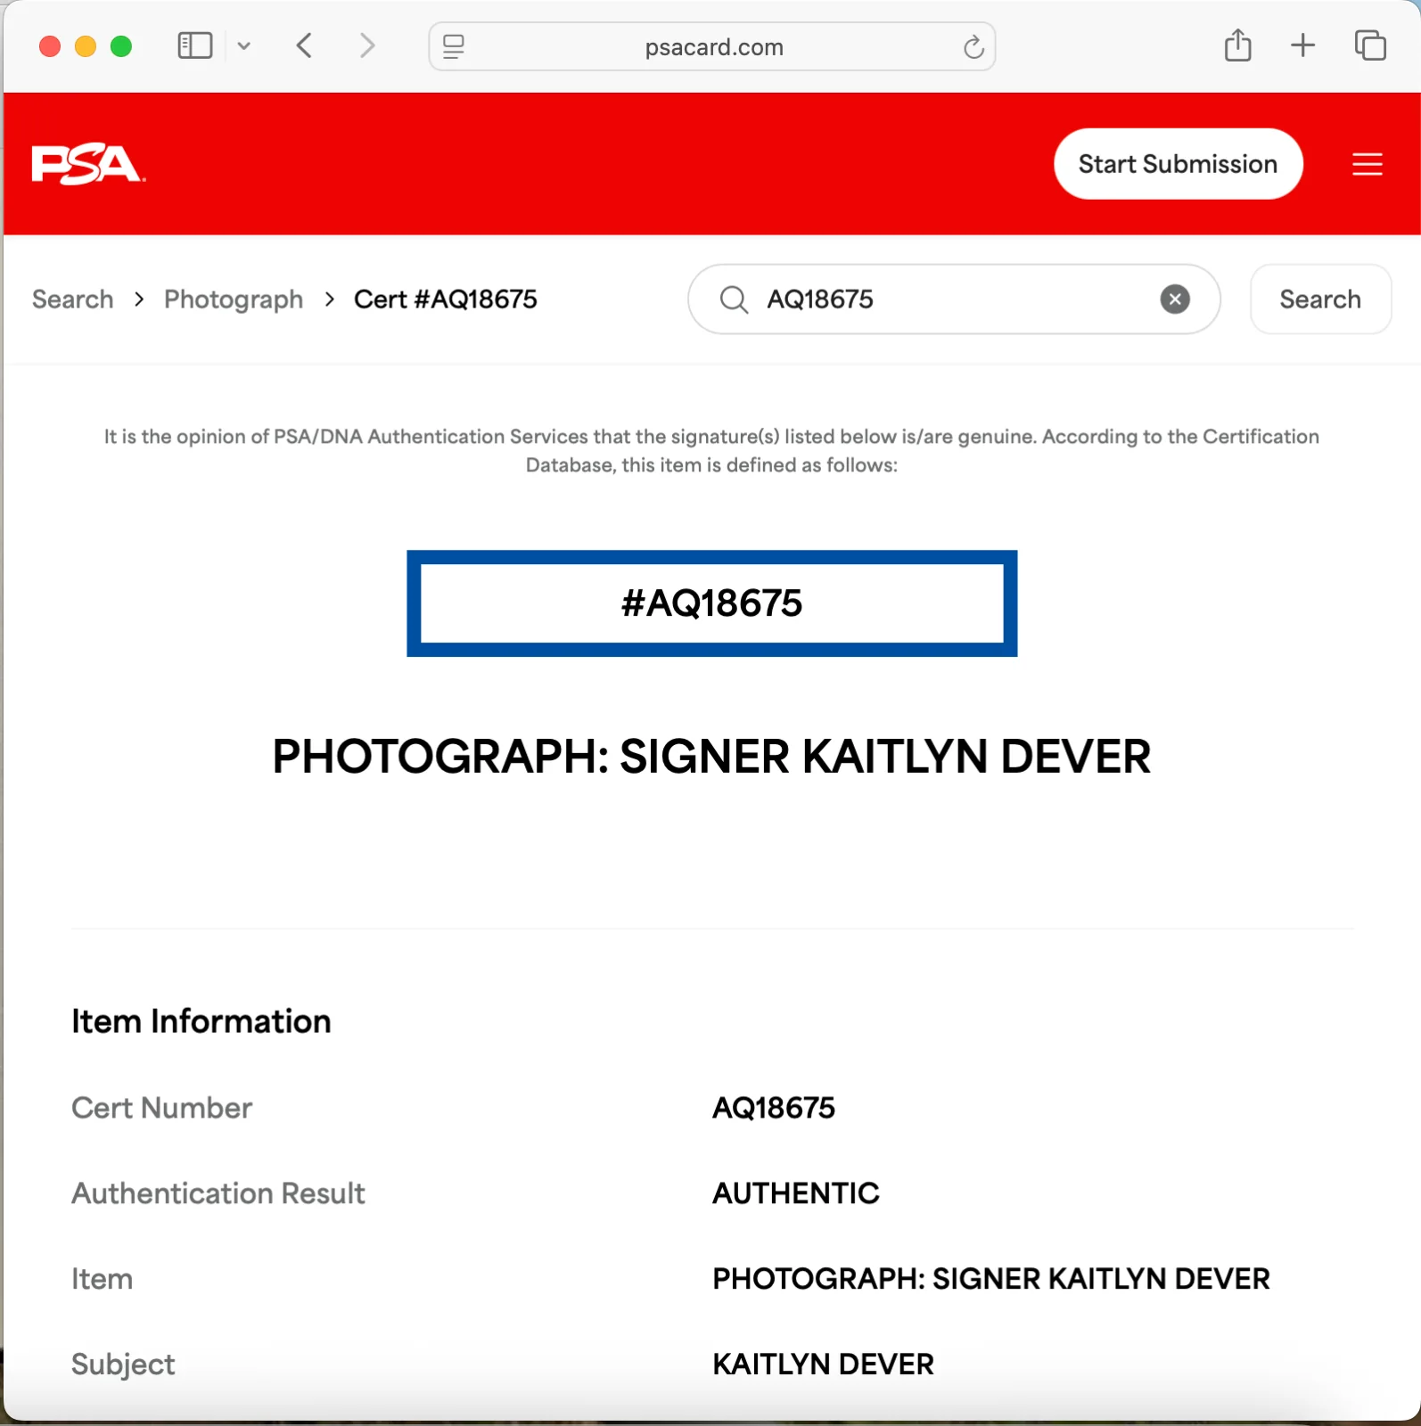Focus the psacard.com address bar
The image size is (1421, 1426).
(x=712, y=46)
